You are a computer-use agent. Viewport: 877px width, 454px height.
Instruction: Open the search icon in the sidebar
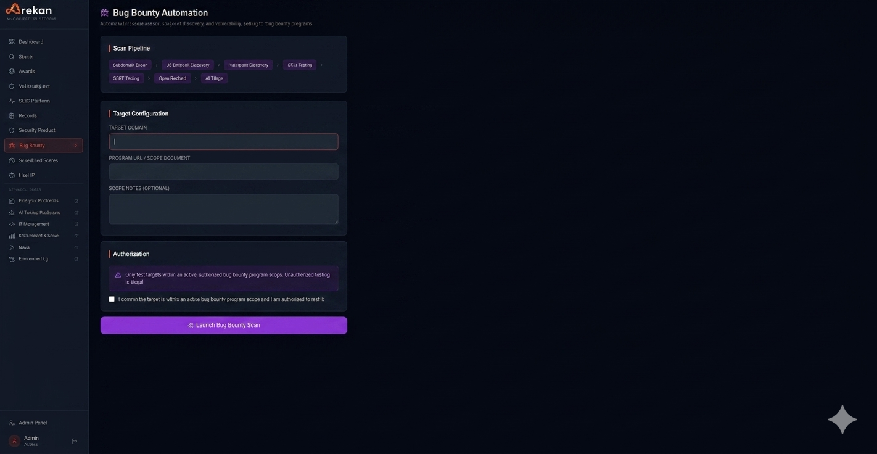(x=11, y=56)
